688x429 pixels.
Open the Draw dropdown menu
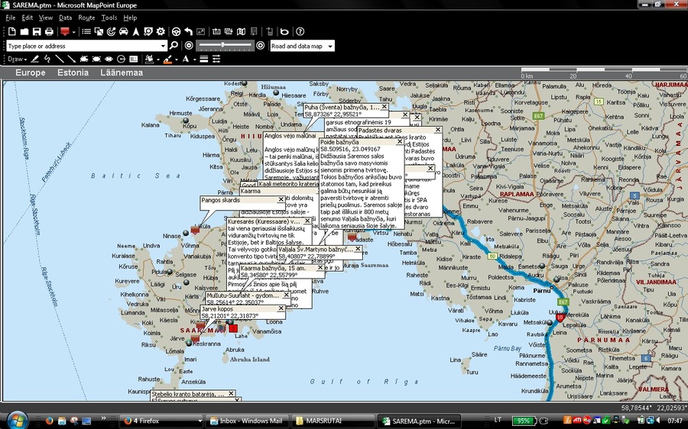click(x=17, y=59)
